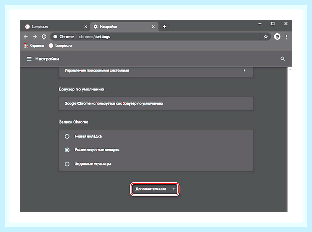
Task: Click the Chrome site info icon in address bar
Action: pos(55,37)
